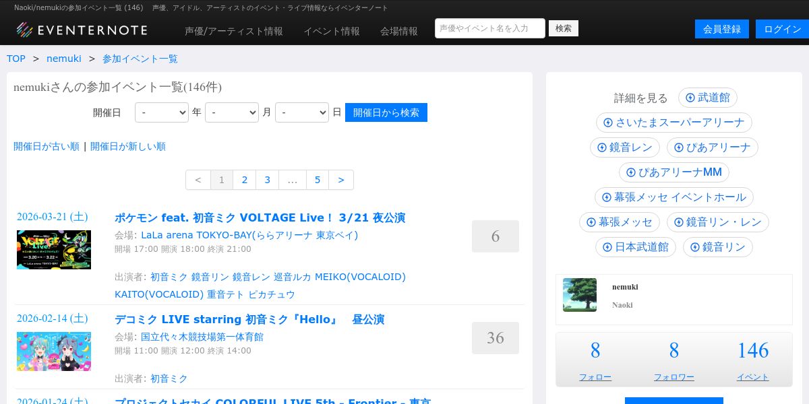Click the arrow icon on 武道館 tag

pyautogui.click(x=690, y=98)
